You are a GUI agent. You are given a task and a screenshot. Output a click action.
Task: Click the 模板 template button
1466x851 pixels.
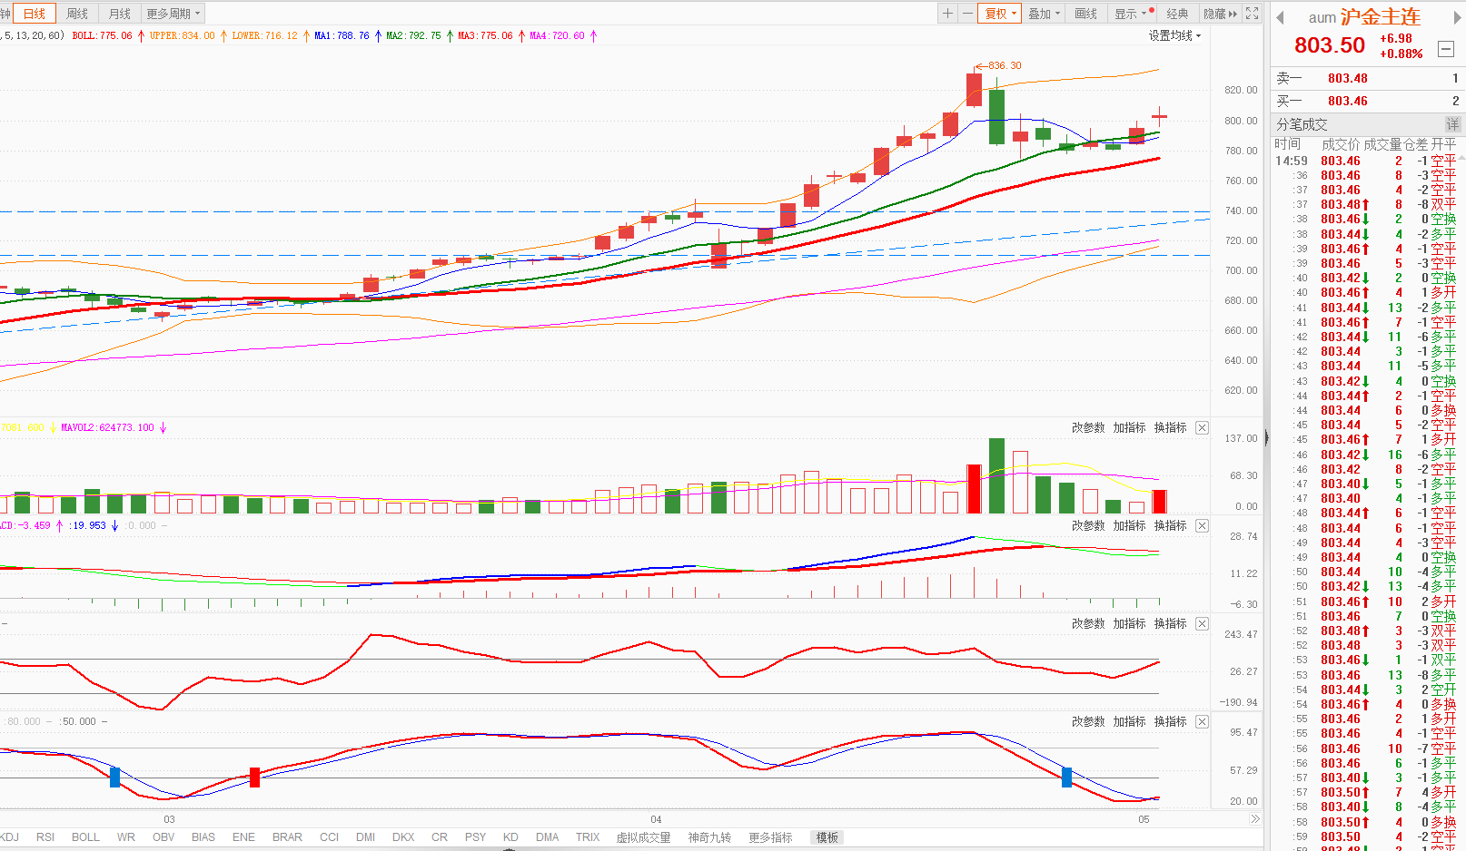tap(827, 837)
